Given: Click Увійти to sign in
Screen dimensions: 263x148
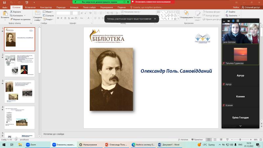Looking at the screenshot, I should tap(236, 7).
